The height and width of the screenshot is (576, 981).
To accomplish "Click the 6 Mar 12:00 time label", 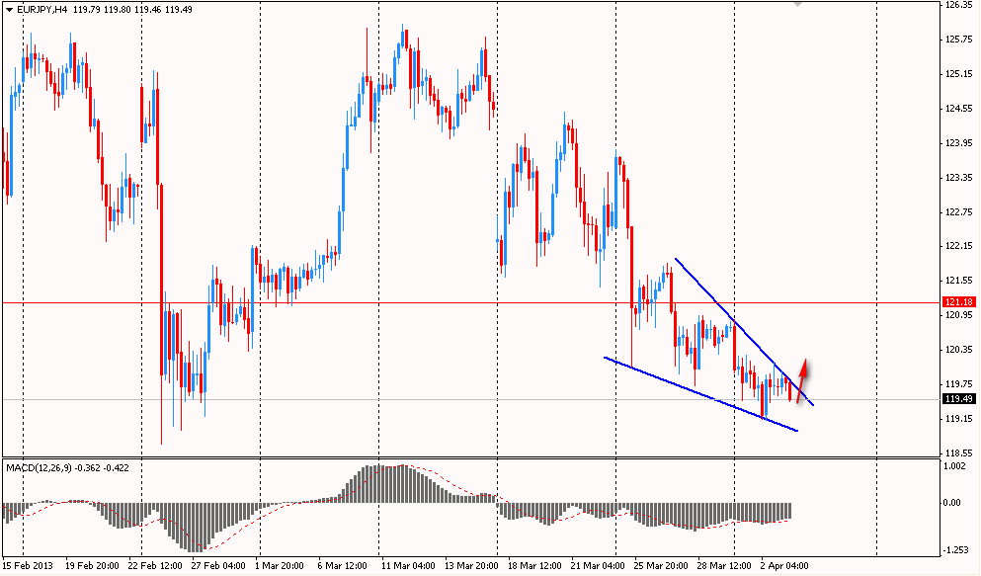I will pos(342,566).
